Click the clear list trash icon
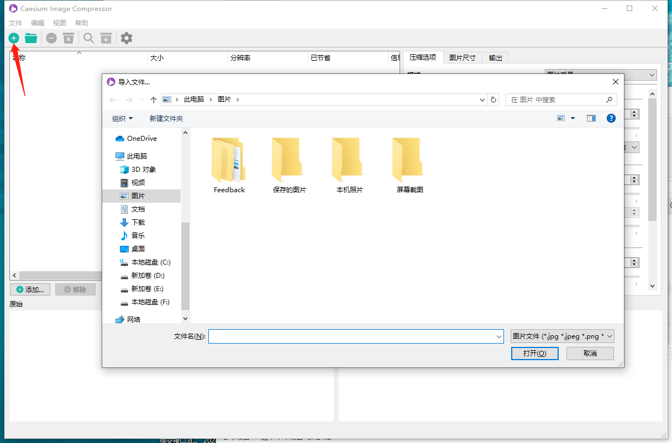672x443 pixels. pyautogui.click(x=69, y=38)
